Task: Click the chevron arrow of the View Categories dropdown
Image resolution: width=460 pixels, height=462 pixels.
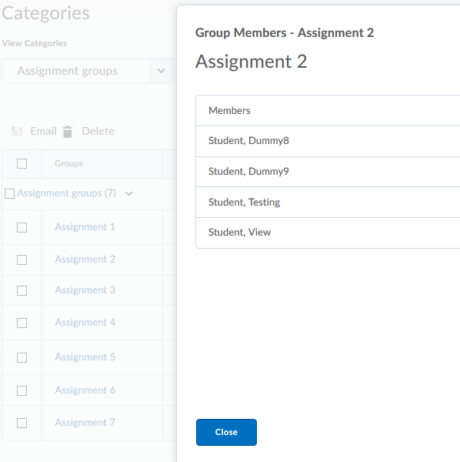Action: coord(162,71)
